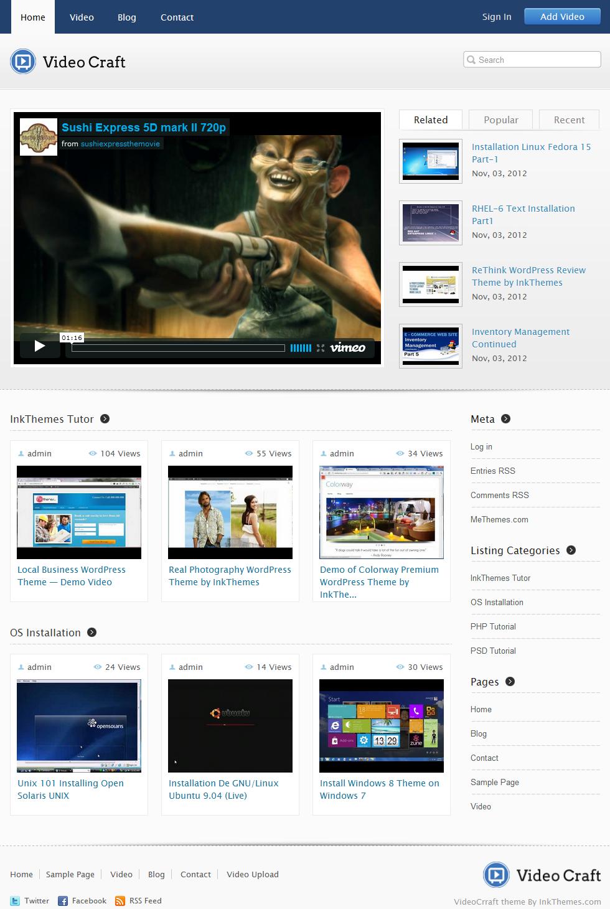This screenshot has width=610, height=909.
Task: Open Real Photography WordPress Theme title link
Action: pos(230,576)
